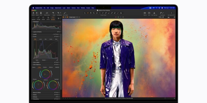Click the portrait photo in viewer
Viewport: 207px width, 103px height.
(x=119, y=58)
